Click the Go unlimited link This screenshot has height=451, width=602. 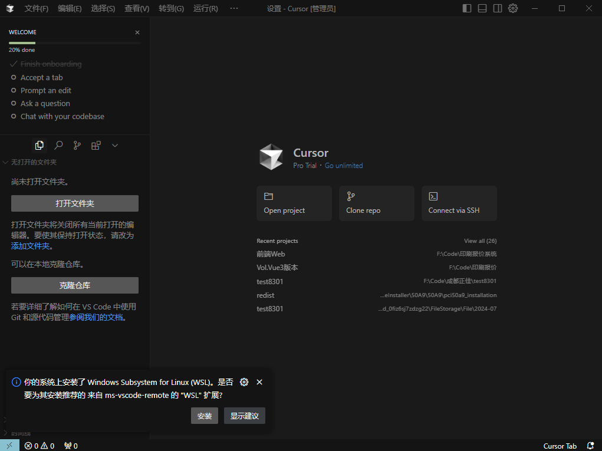coord(344,166)
